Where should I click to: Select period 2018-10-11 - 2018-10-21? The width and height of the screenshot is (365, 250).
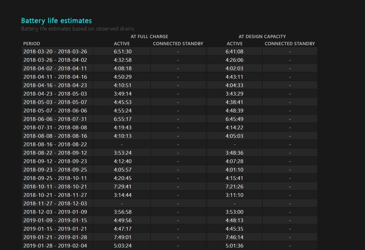(x=55, y=187)
